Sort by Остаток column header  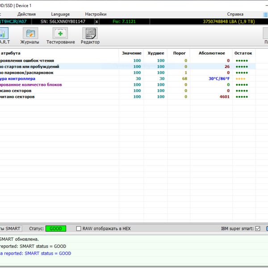tap(243, 53)
